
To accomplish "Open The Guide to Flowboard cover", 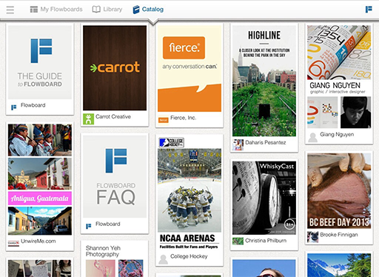I will tap(40, 62).
